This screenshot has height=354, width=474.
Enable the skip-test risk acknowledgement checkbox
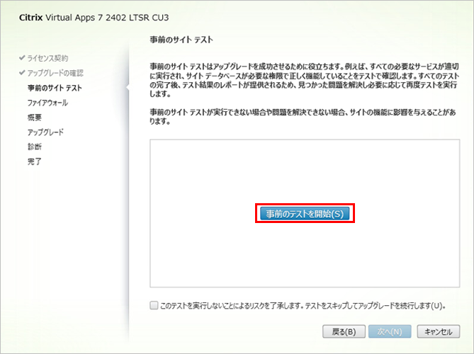154,306
